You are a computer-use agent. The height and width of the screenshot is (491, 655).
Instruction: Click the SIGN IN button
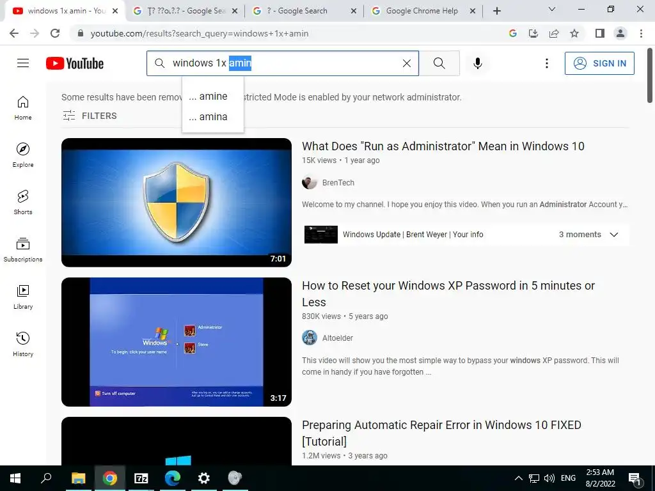tap(599, 63)
